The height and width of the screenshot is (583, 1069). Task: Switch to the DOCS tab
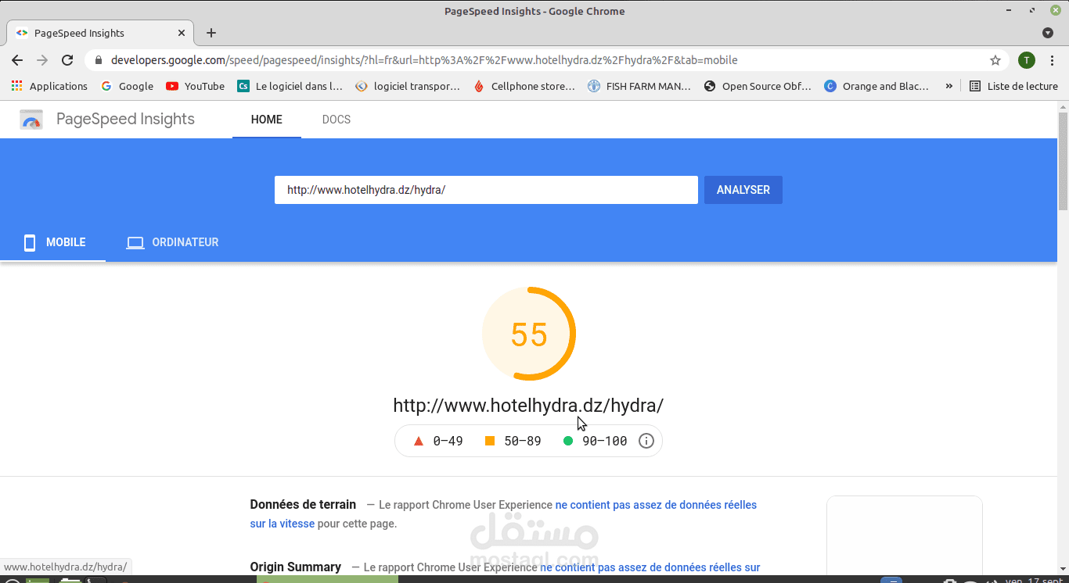pos(337,120)
